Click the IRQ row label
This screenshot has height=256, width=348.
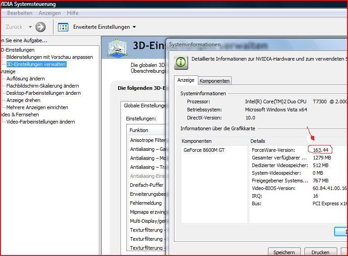click(x=257, y=196)
